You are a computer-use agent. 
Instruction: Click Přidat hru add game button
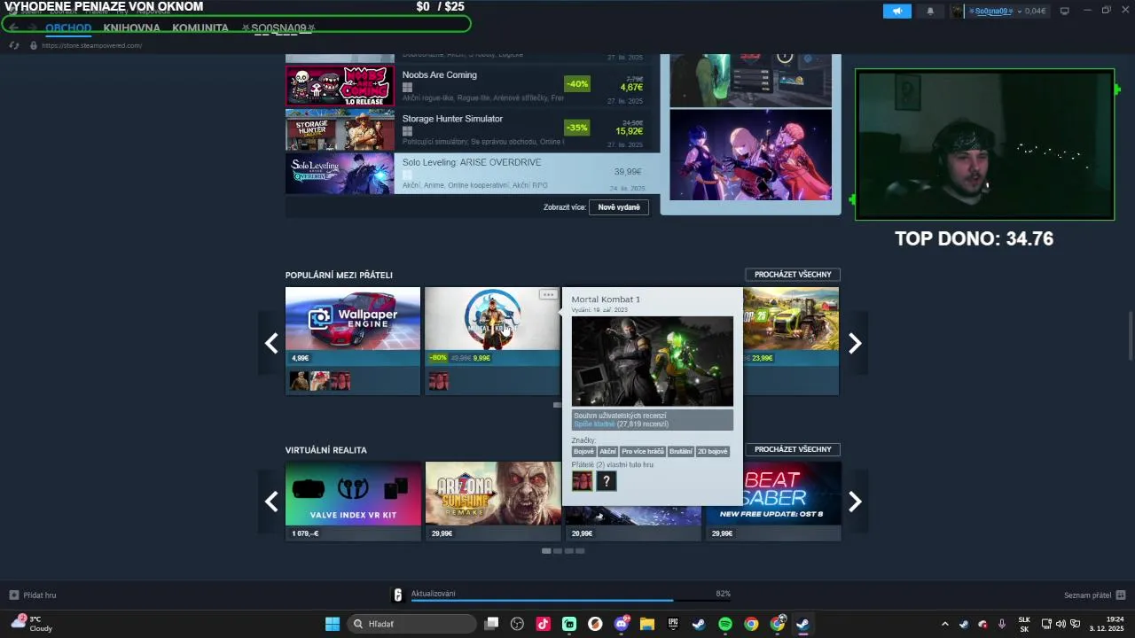[x=33, y=595]
